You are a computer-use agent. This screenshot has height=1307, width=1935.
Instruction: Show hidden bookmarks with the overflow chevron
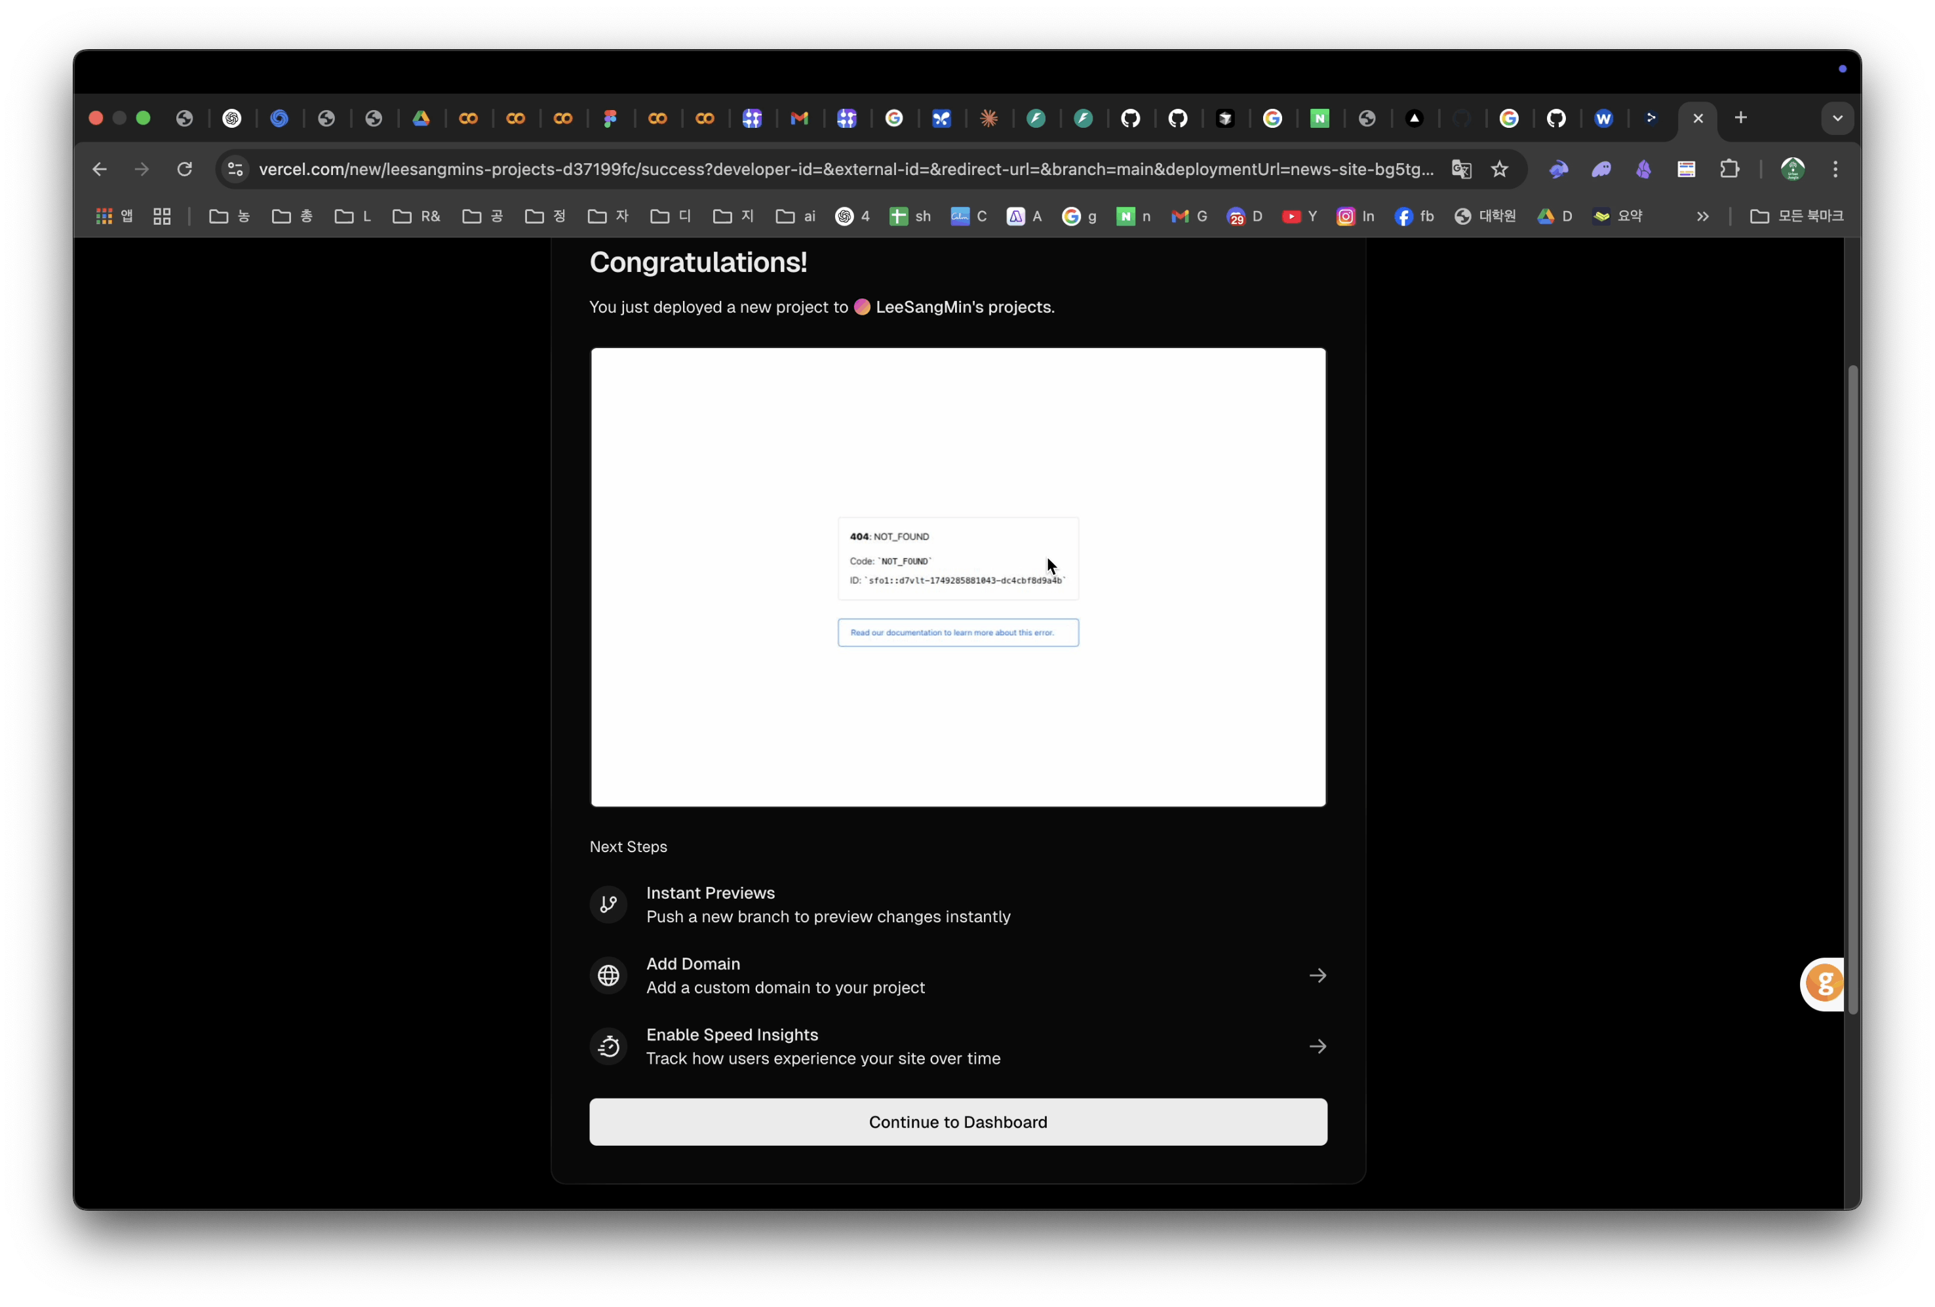click(x=1703, y=216)
